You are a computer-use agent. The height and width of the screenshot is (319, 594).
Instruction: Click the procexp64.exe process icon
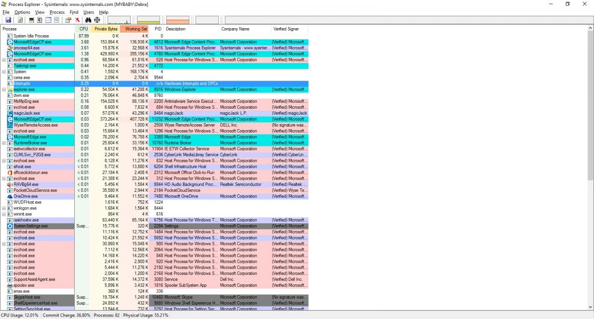click(x=10, y=48)
